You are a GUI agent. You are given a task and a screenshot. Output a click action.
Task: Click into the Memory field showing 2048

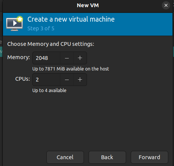coord(46,58)
